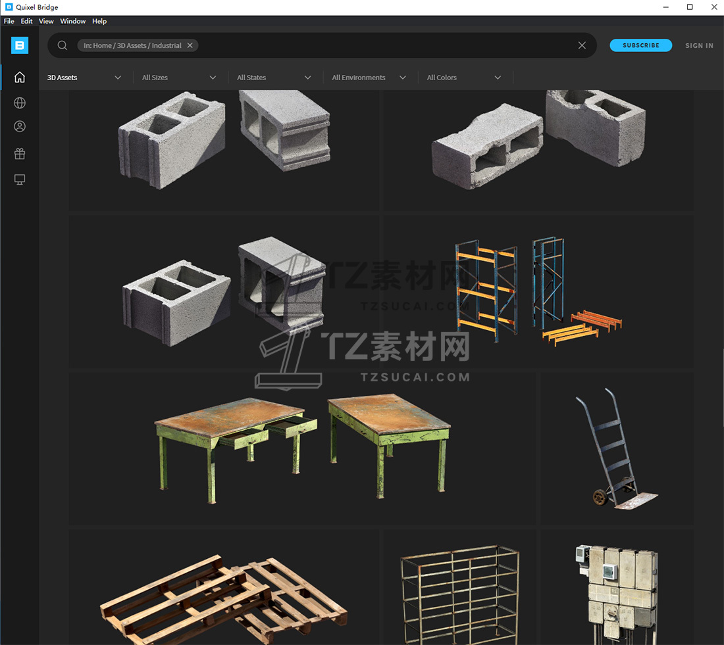
Task: Expand the 3D Assets dropdown
Action: point(84,78)
